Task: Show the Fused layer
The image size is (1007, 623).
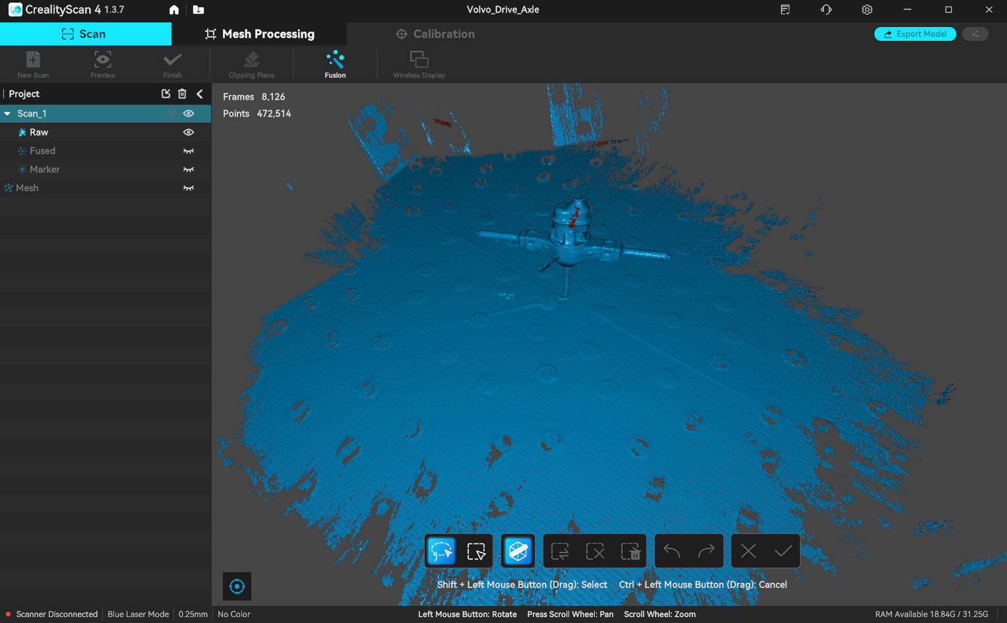Action: 189,151
